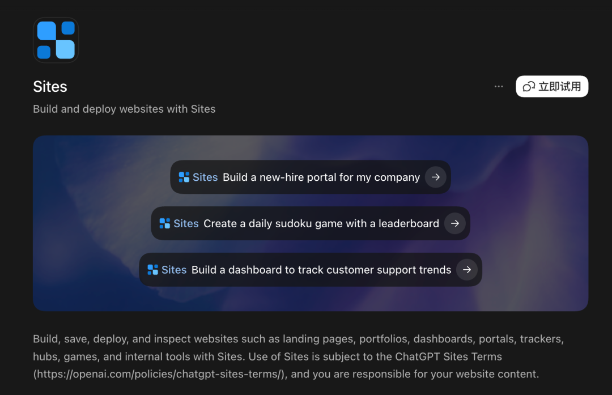Click the blue Sites label in new-hire chip
This screenshot has width=612, height=395.
[x=205, y=177]
